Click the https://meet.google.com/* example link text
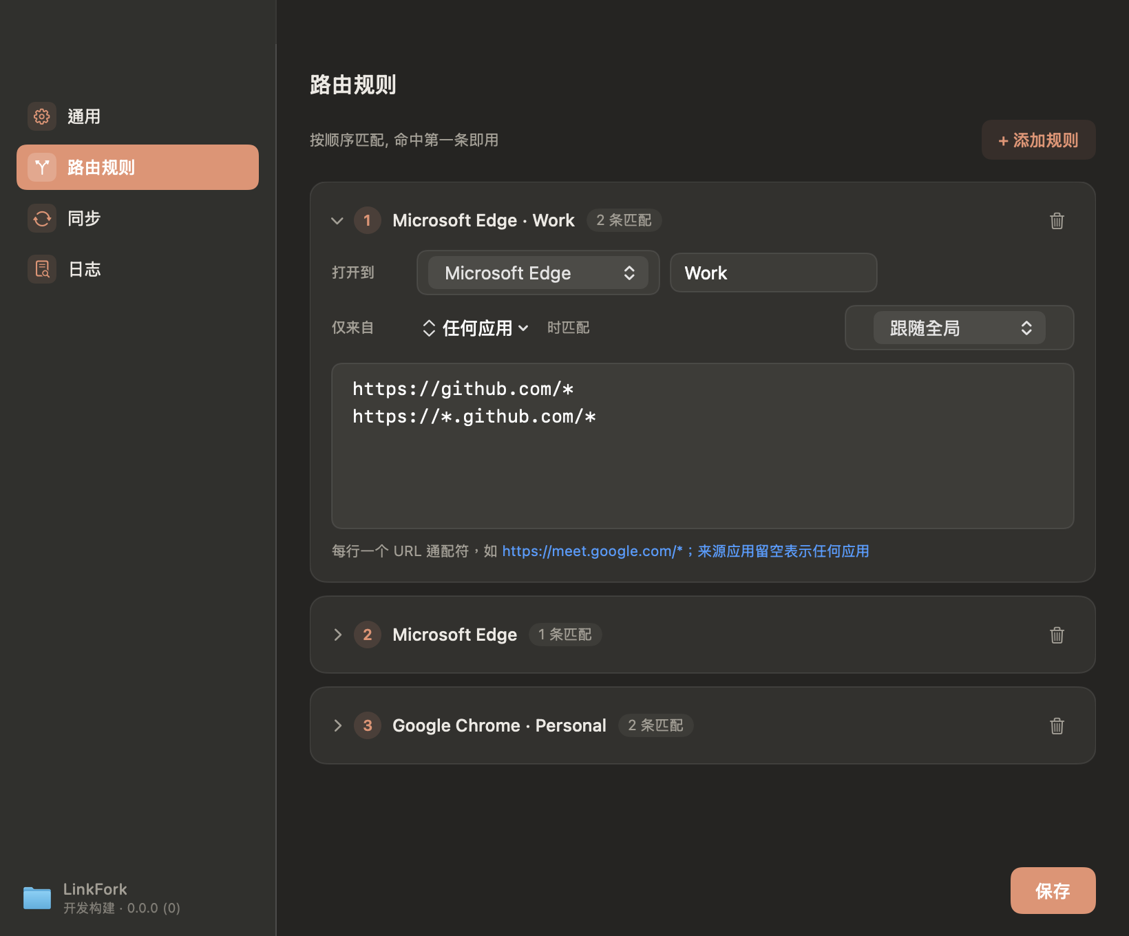The image size is (1129, 936). 592,551
